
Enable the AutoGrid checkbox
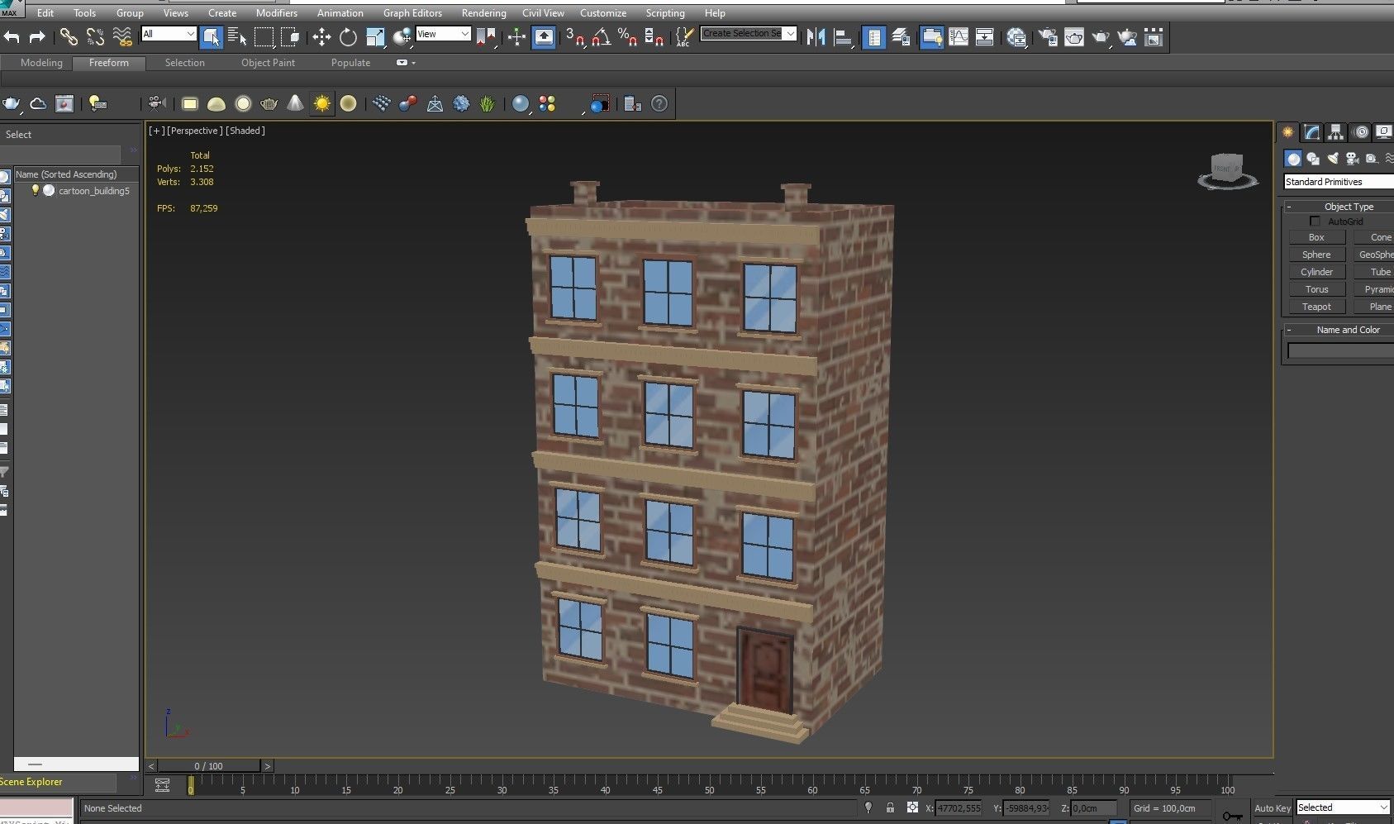pos(1315,221)
